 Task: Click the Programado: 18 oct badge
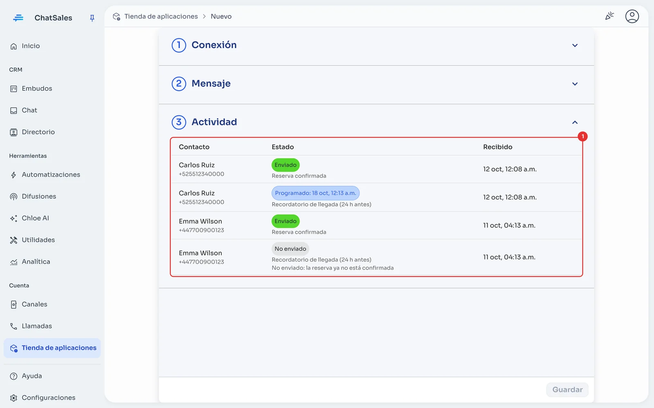click(316, 193)
